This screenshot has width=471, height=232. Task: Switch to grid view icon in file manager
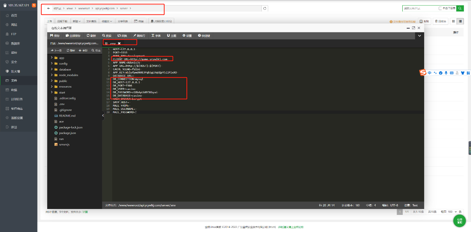coord(453,22)
